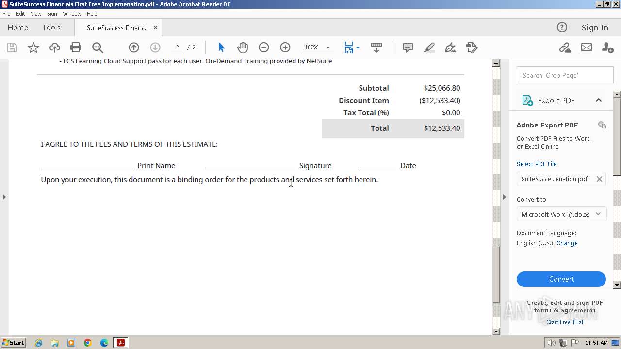The width and height of the screenshot is (621, 349).
Task: Switch to the Home tab
Action: pyautogui.click(x=18, y=27)
